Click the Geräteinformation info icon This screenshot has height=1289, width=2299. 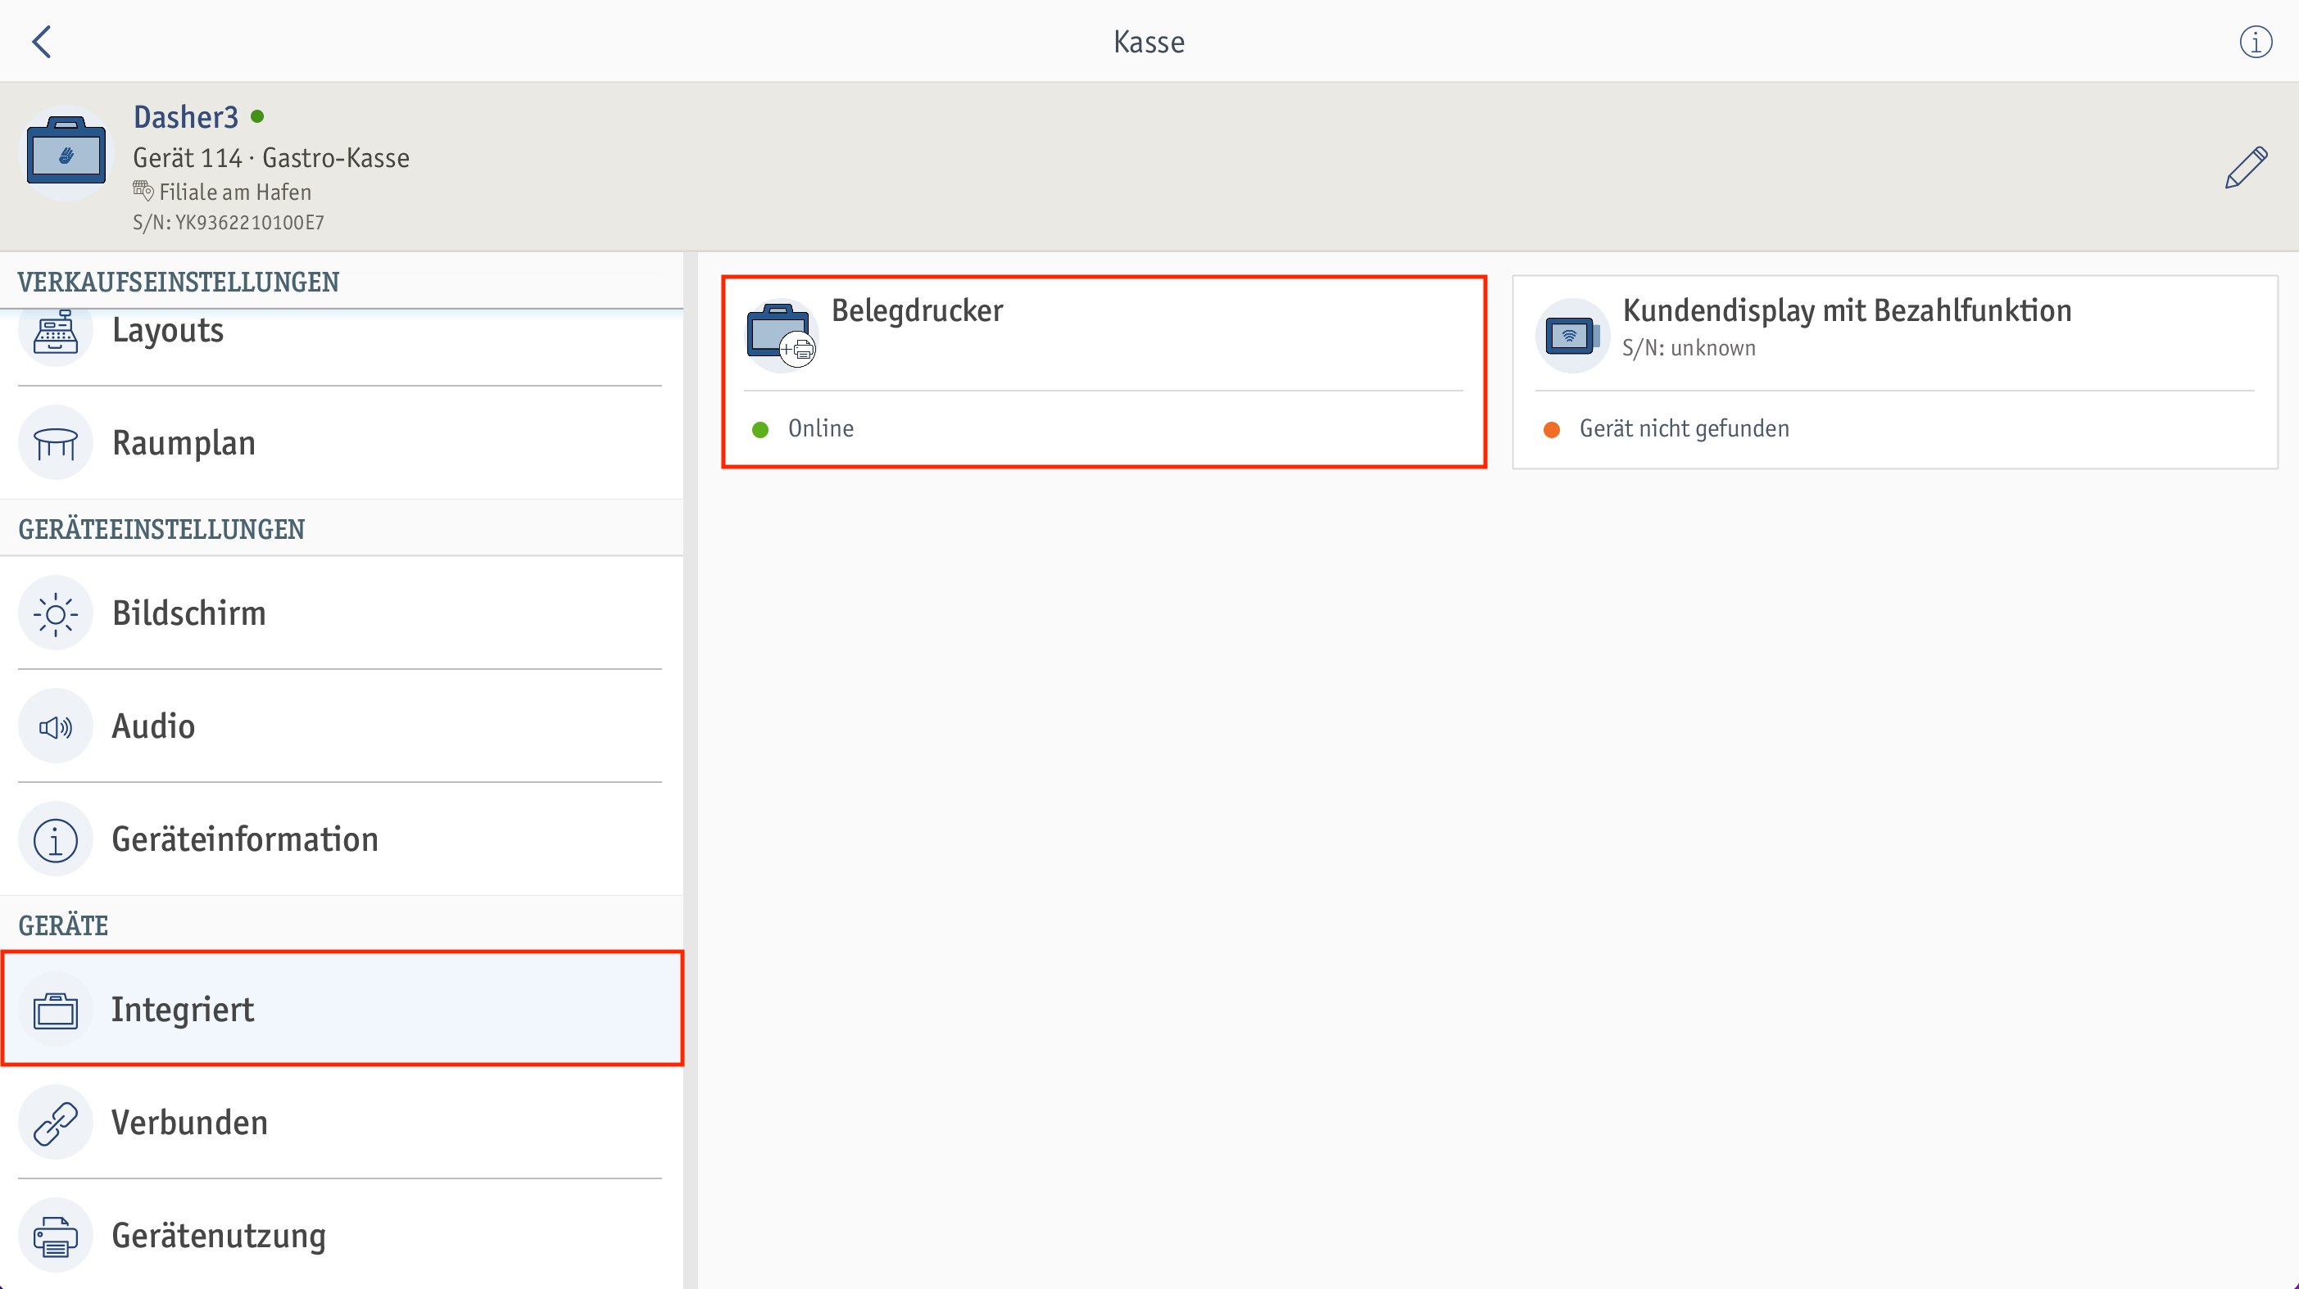click(56, 839)
